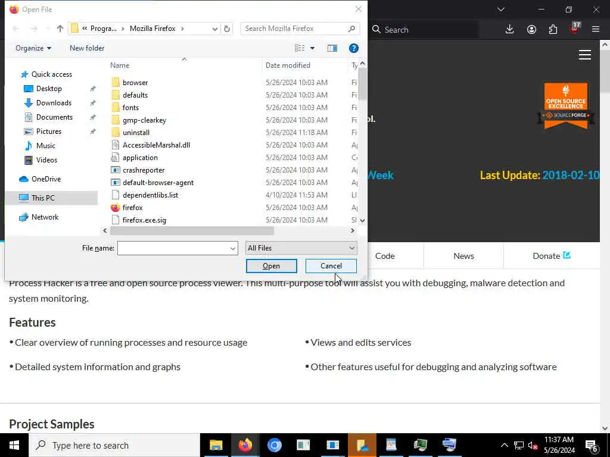The width and height of the screenshot is (610, 457).
Task: Click the Firefox list all tabs chevron
Action: [500, 10]
